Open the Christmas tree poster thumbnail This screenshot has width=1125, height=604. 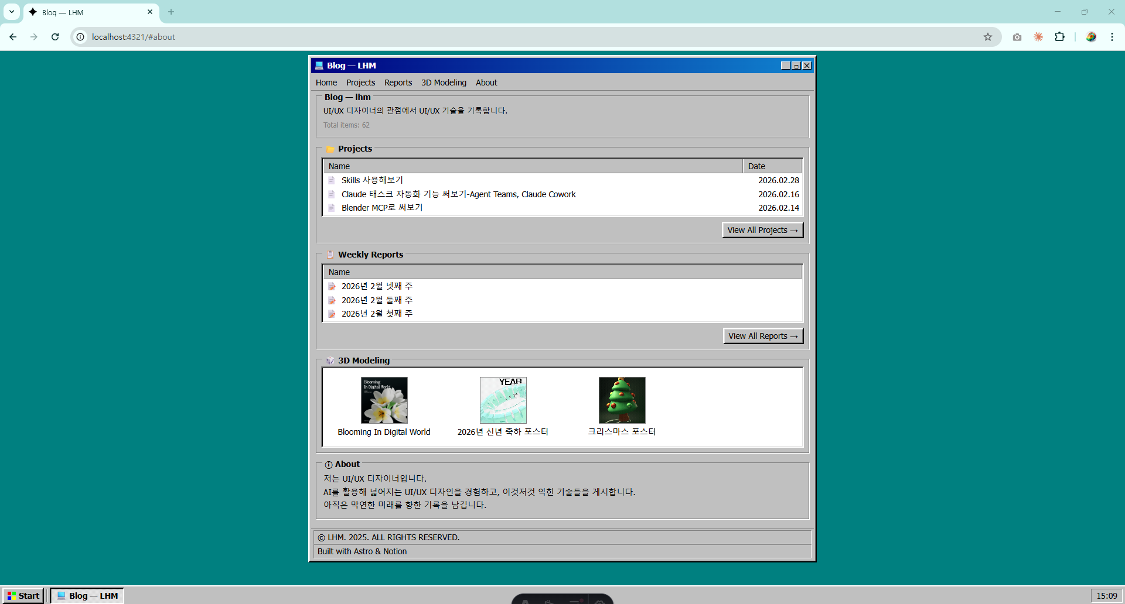pos(622,400)
